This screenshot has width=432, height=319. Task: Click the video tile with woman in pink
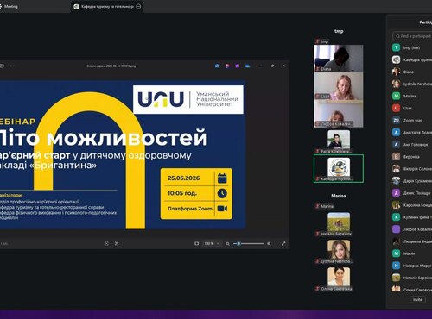pyautogui.click(x=339, y=86)
